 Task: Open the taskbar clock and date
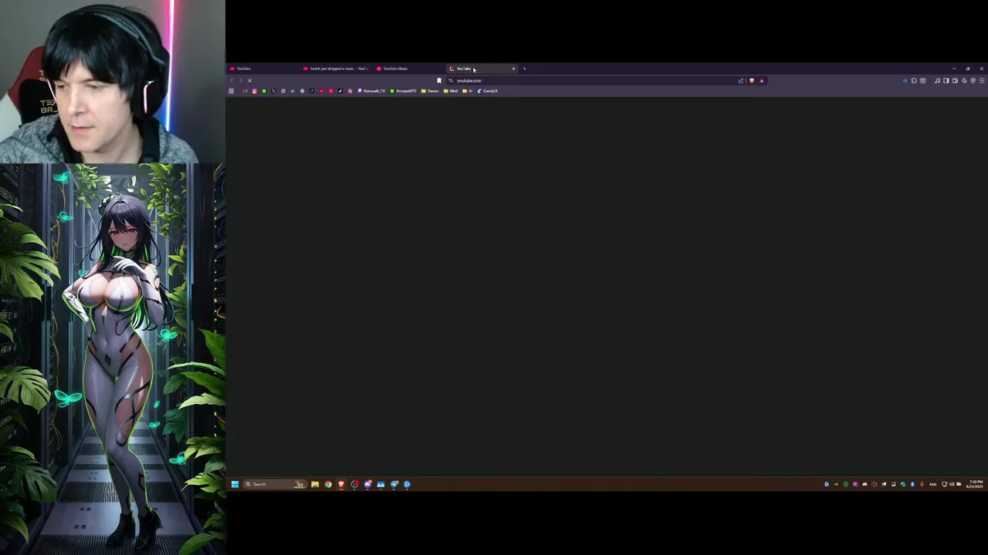coord(976,484)
